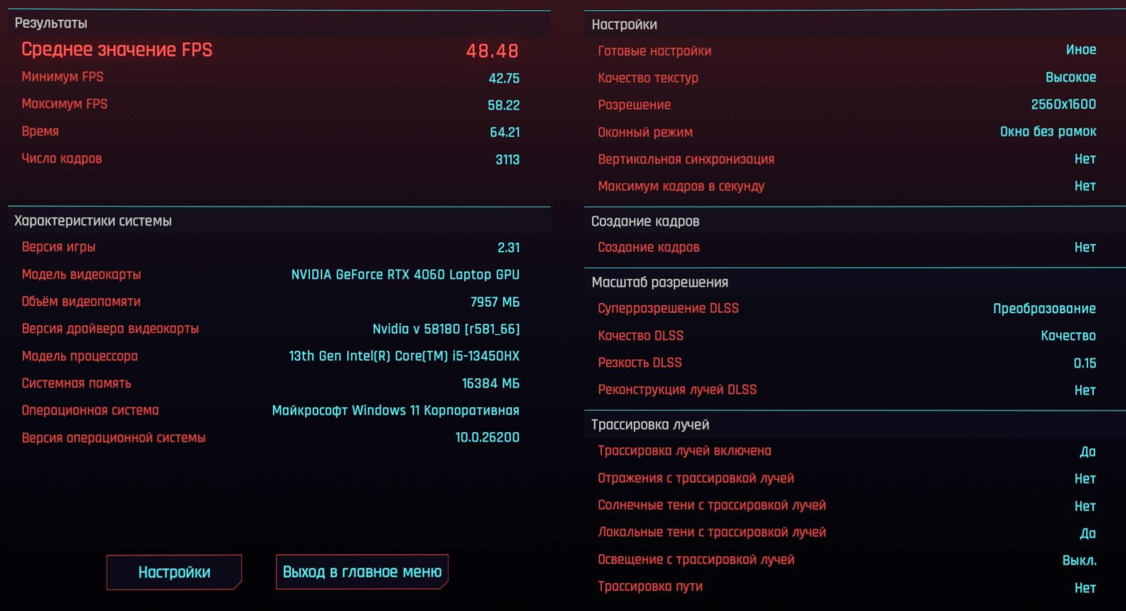Click Версия игры value 2.31
The height and width of the screenshot is (611, 1126).
tap(508, 247)
